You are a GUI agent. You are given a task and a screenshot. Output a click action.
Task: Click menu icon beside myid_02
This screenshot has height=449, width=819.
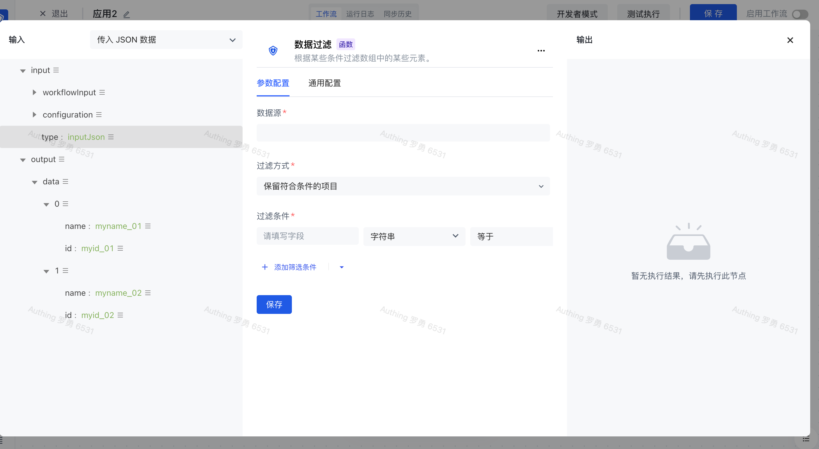pos(120,315)
